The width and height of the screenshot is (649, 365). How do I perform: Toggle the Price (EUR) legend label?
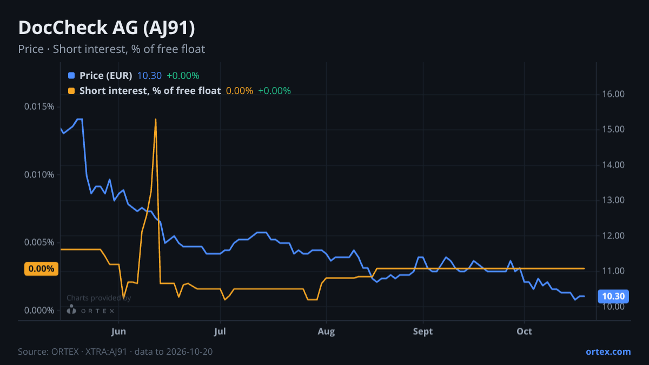pos(105,76)
